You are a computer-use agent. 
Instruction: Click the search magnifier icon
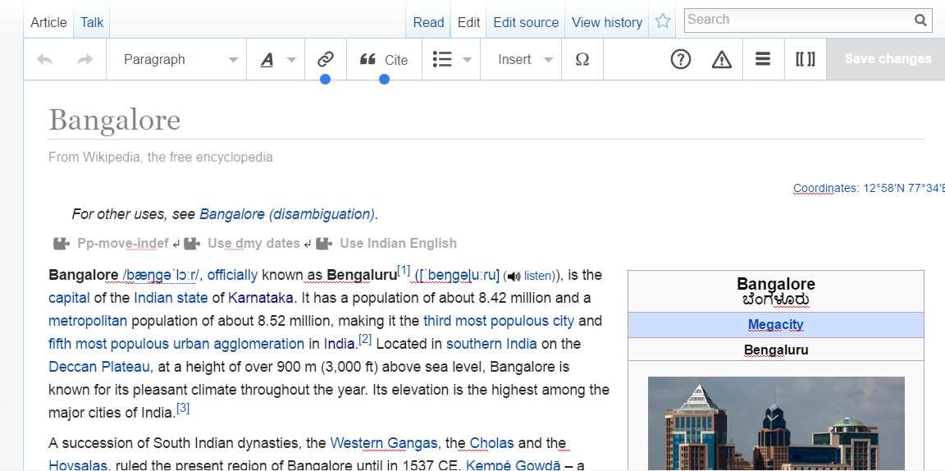coord(920,21)
